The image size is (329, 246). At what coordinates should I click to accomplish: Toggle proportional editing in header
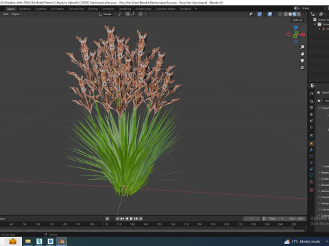click(141, 14)
